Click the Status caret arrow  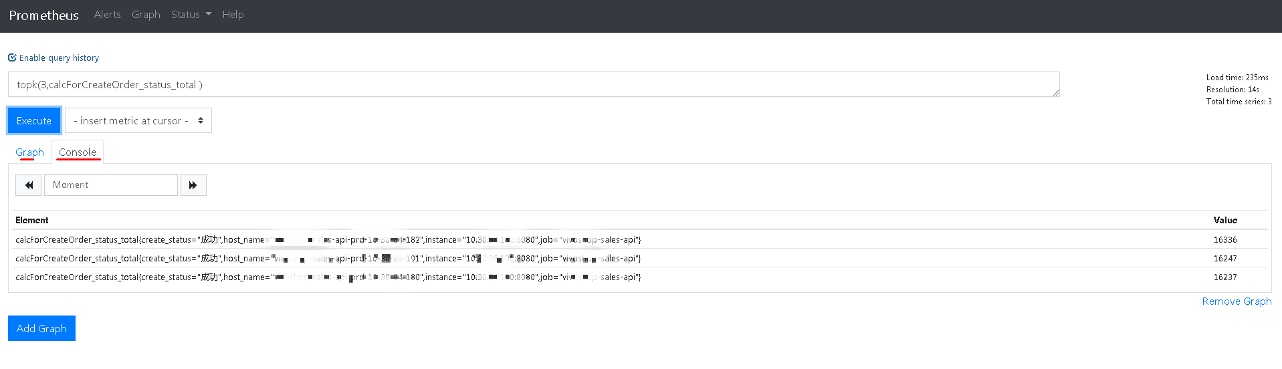208,14
